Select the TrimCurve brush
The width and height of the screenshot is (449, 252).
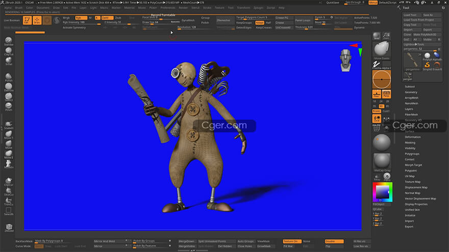pos(9,201)
